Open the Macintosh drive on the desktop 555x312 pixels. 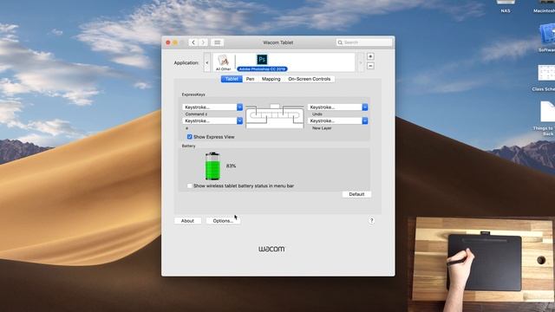(x=545, y=7)
